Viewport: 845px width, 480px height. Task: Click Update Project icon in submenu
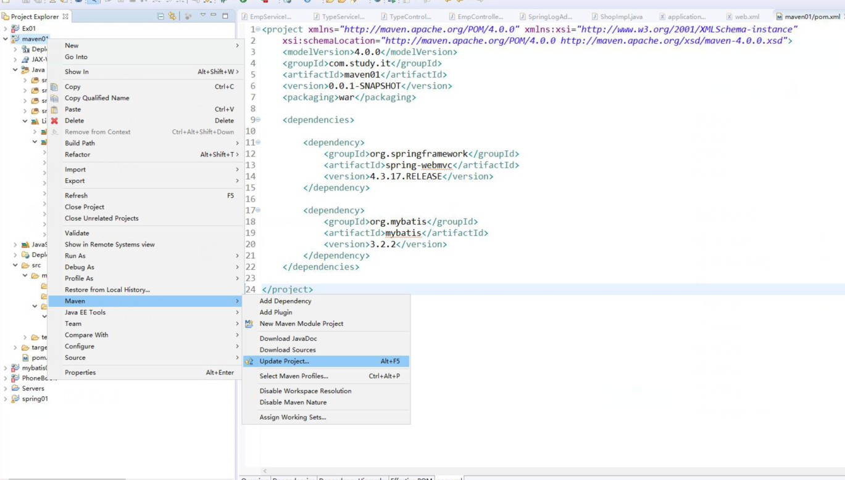(249, 362)
